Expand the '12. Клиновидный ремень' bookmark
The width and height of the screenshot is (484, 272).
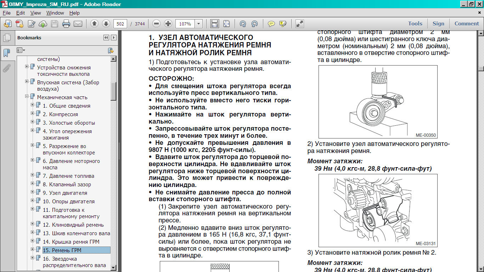tap(32, 224)
